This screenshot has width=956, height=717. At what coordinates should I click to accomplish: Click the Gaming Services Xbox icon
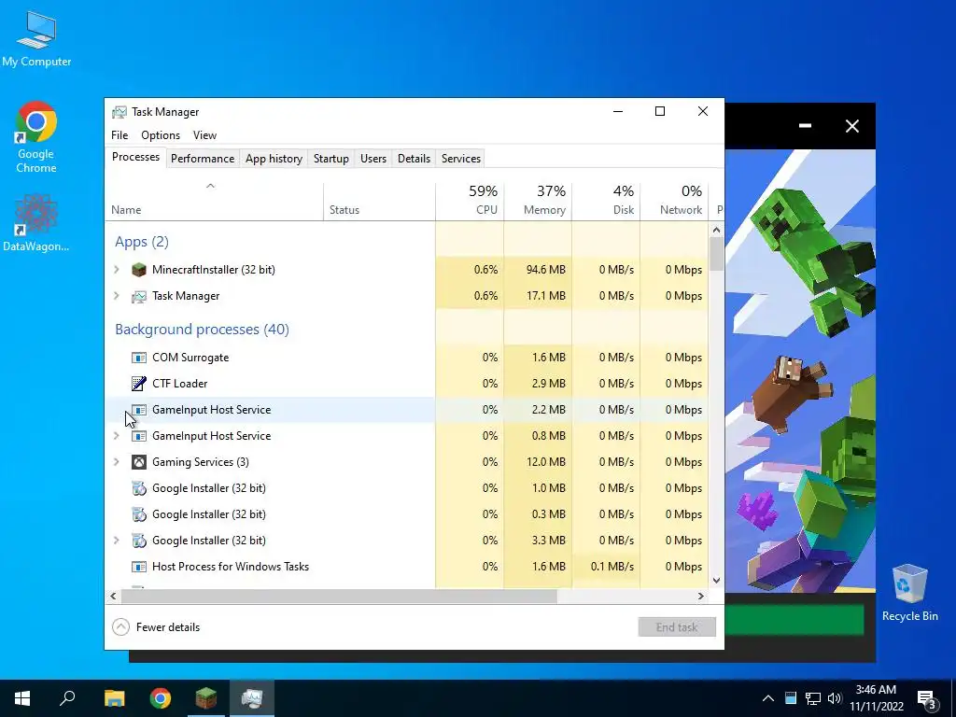[139, 462]
